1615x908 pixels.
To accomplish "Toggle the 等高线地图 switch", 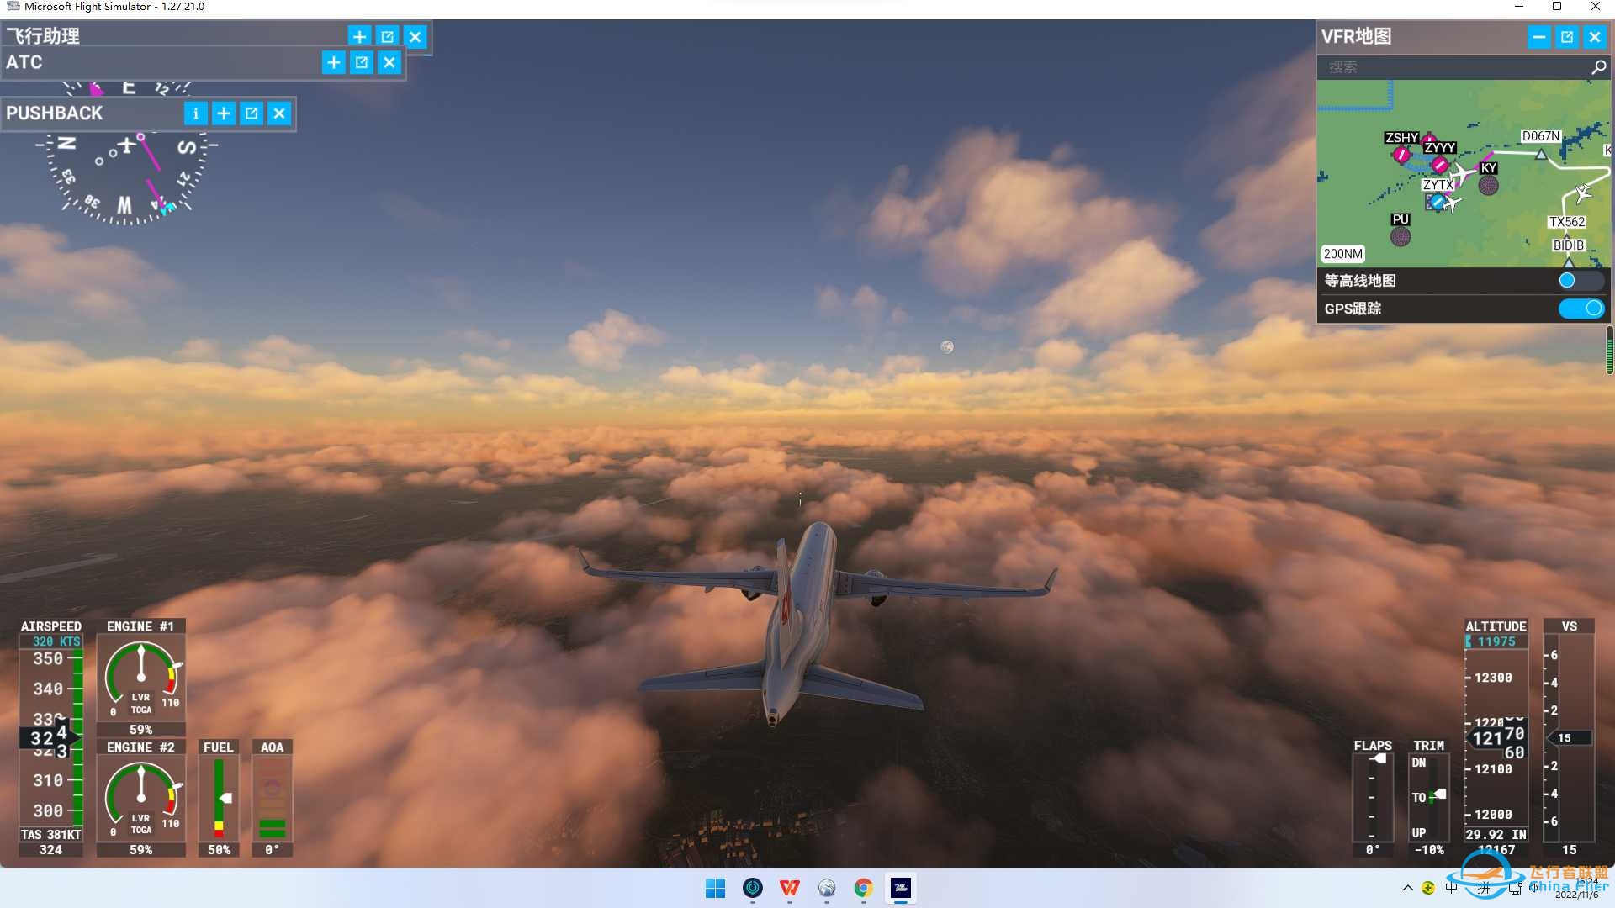I will [1580, 281].
